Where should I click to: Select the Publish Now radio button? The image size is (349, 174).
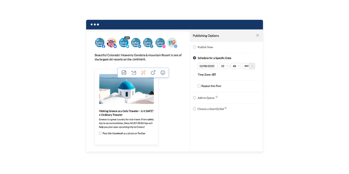[x=194, y=47]
